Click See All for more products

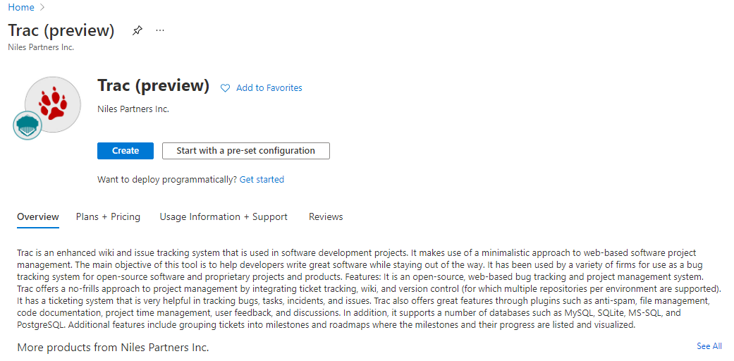[x=709, y=346]
